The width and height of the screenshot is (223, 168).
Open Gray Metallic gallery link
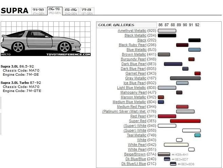point(136,78)
